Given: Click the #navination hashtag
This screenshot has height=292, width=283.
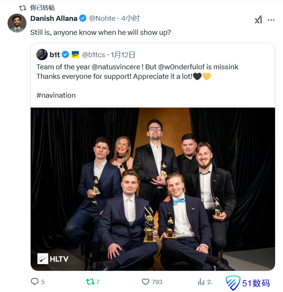Looking at the screenshot, I should coord(56,95).
